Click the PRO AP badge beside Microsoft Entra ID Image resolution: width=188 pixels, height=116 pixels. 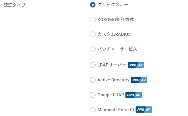pos(144,110)
